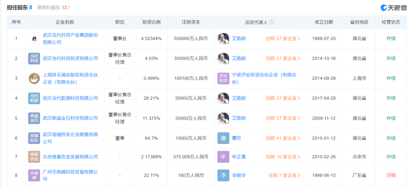The width and height of the screenshot is (412, 188).
Task: Click 成立日期 column header
Action: (324, 22)
